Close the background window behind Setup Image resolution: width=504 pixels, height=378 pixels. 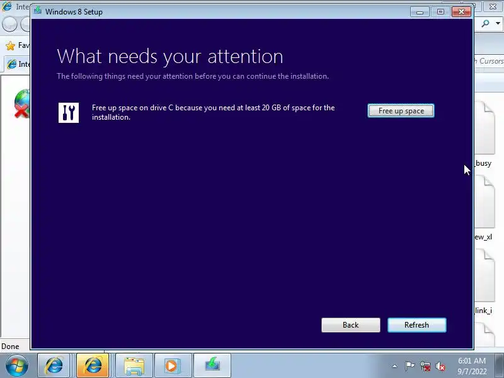(493, 7)
